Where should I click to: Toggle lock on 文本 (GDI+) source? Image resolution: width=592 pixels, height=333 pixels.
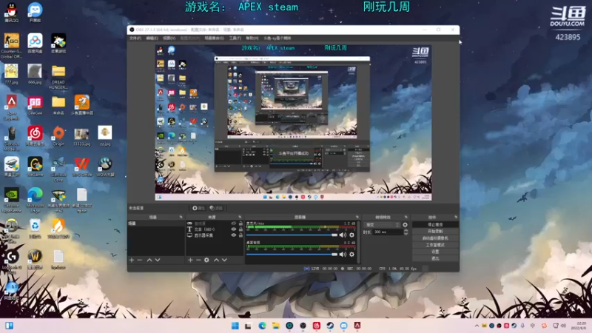click(x=241, y=229)
